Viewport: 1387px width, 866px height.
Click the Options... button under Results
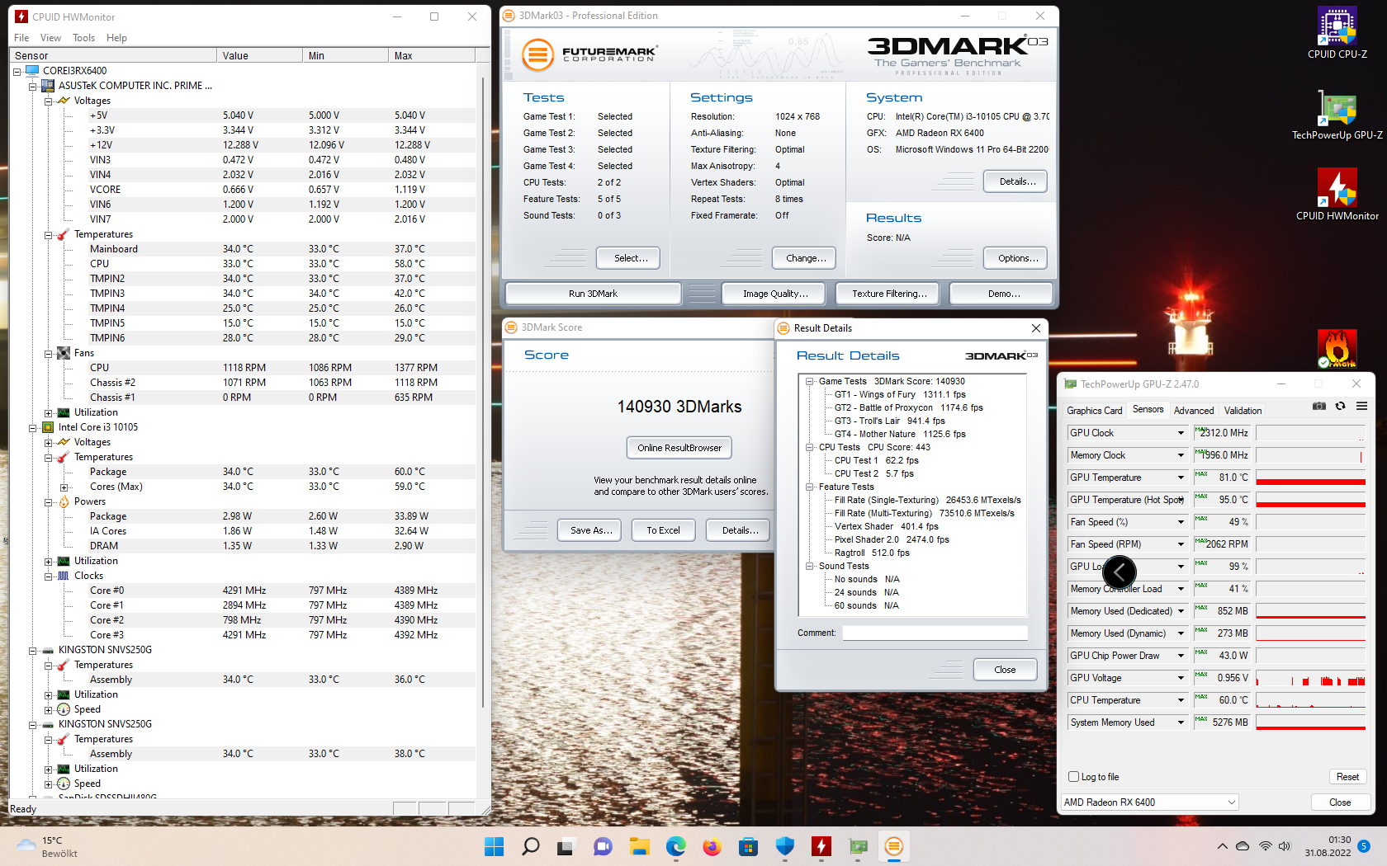tap(1015, 258)
